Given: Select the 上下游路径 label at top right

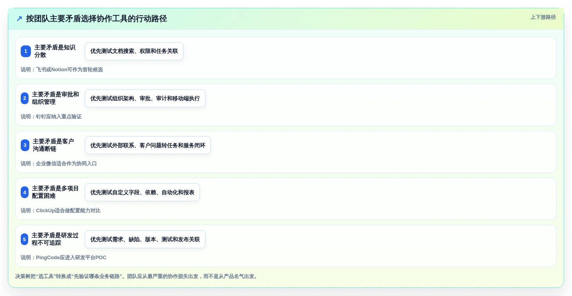Looking at the screenshot, I should [x=543, y=17].
